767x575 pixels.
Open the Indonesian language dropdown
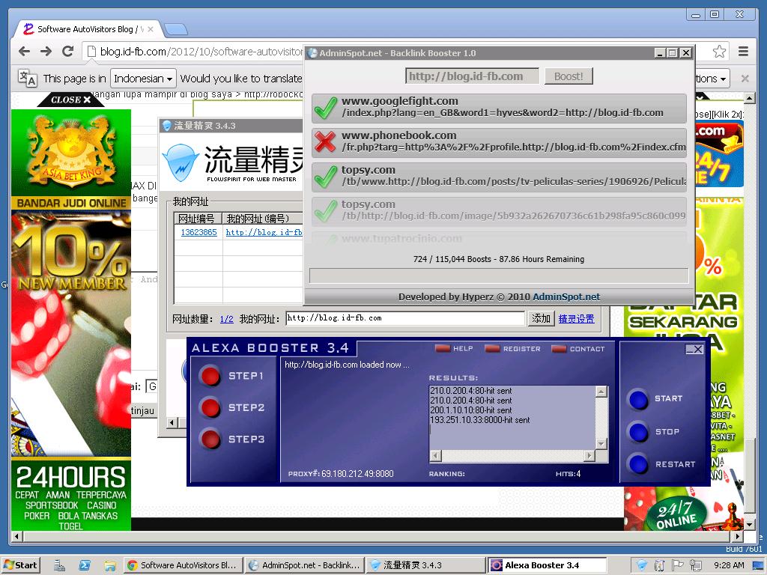pos(143,78)
